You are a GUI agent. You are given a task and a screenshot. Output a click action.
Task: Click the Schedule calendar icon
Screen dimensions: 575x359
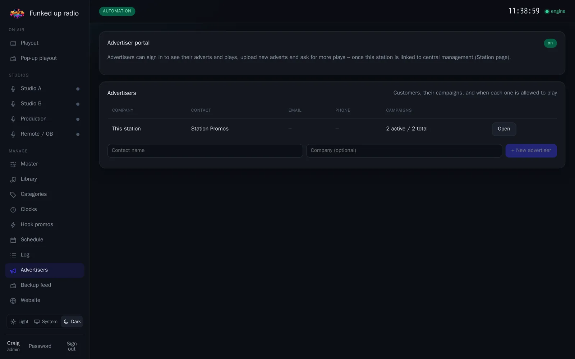coord(13,240)
